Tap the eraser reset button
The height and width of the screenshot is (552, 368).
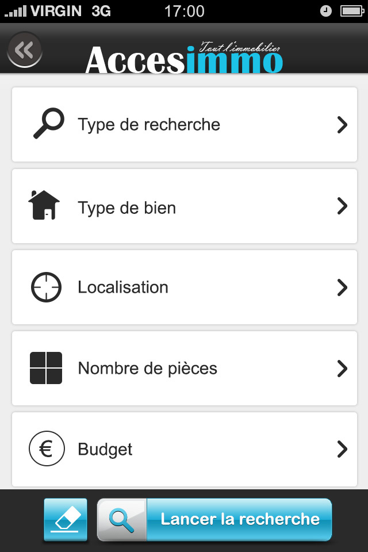(65, 520)
